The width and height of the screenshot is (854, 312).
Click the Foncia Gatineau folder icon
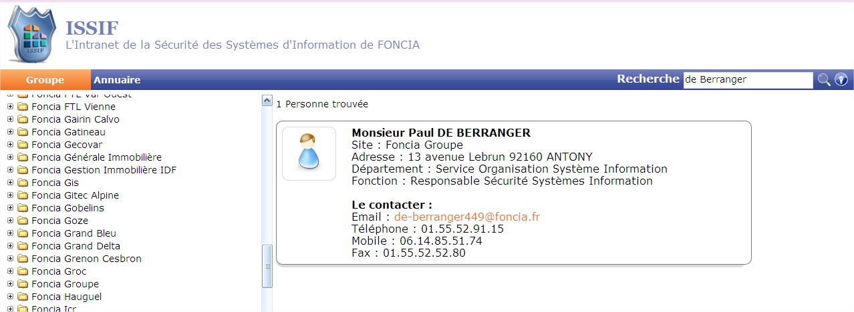23,132
